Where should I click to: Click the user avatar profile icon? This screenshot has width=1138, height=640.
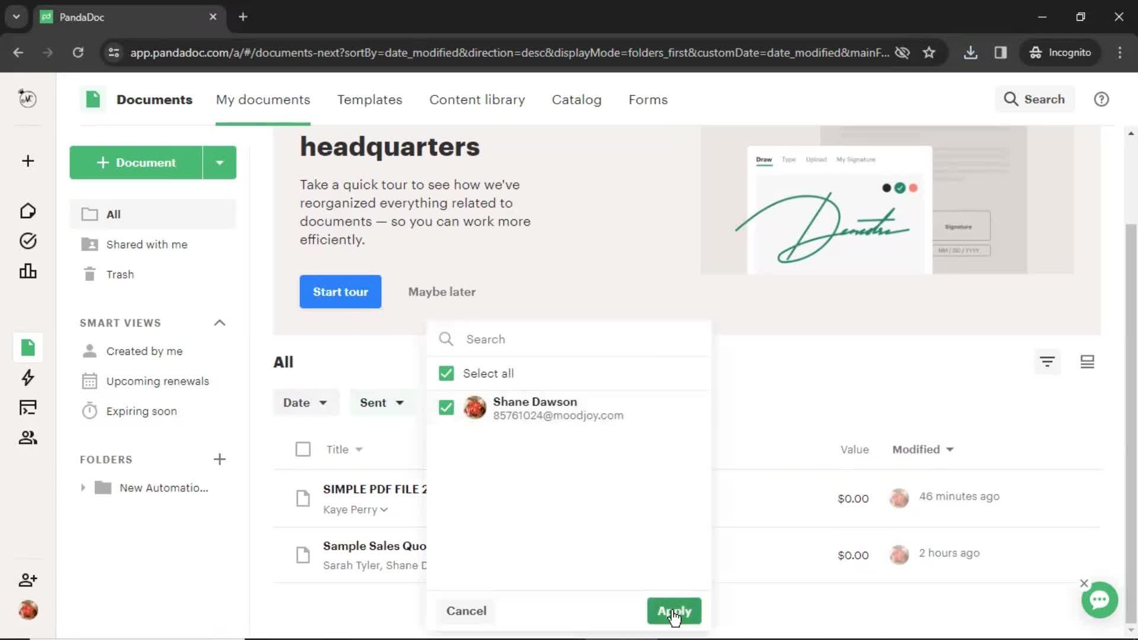tap(27, 610)
